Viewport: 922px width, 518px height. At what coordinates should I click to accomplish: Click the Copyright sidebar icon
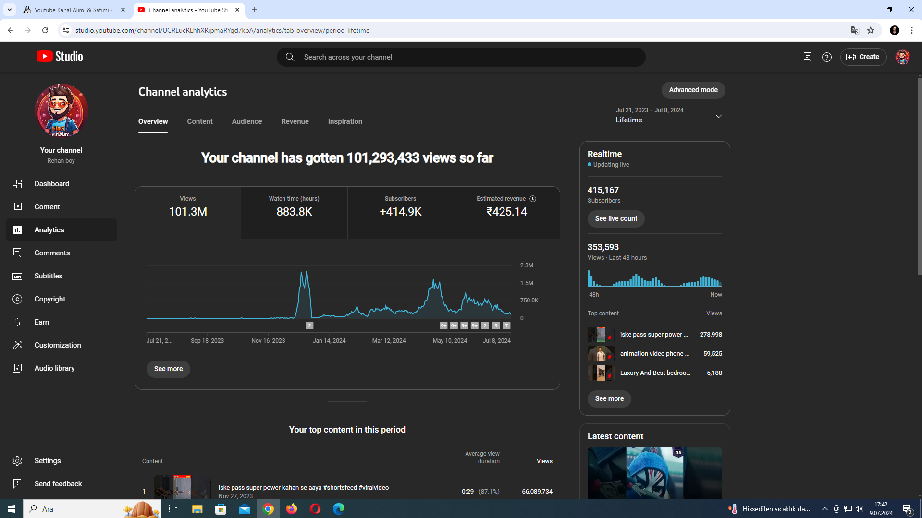17,299
